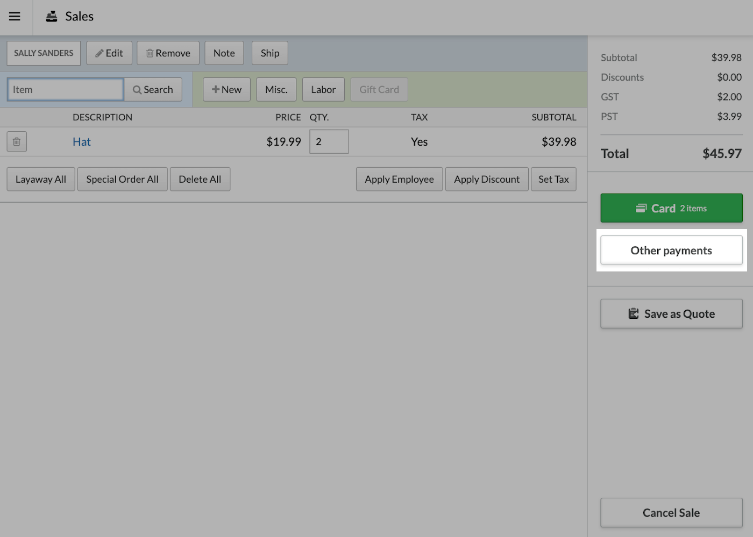This screenshot has height=537, width=753.
Task: Click the Ship button
Action: click(x=270, y=53)
